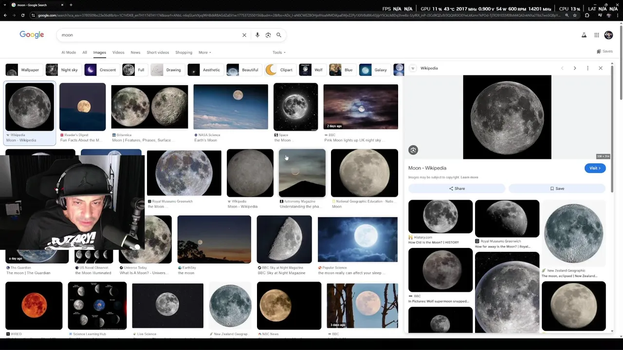The width and height of the screenshot is (623, 350).
Task: Filter by Clipart chip
Action: [279, 70]
